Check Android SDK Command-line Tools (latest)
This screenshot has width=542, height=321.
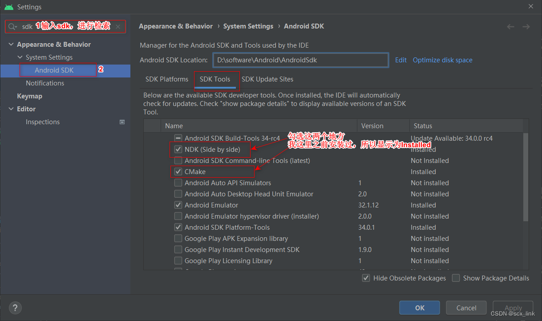point(178,161)
